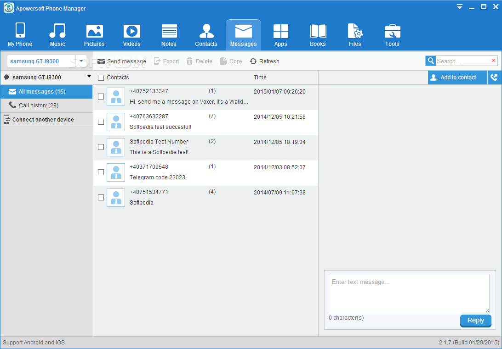Click 'Support Android and iOS' status text
This screenshot has width=502, height=349.
[x=34, y=342]
